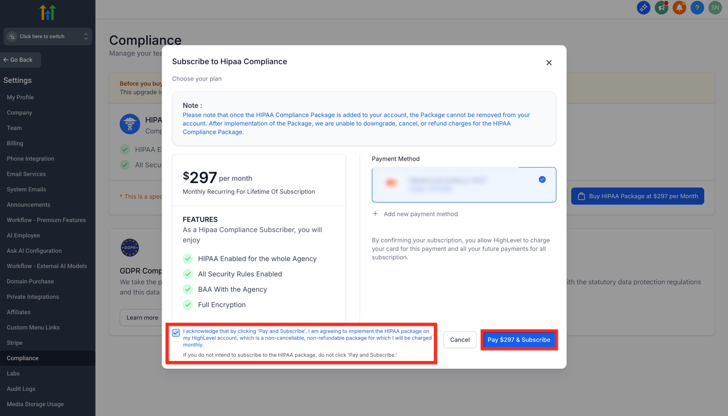The image size is (728, 416).
Task: Click Learn more under GDPR Compliance
Action: click(142, 318)
